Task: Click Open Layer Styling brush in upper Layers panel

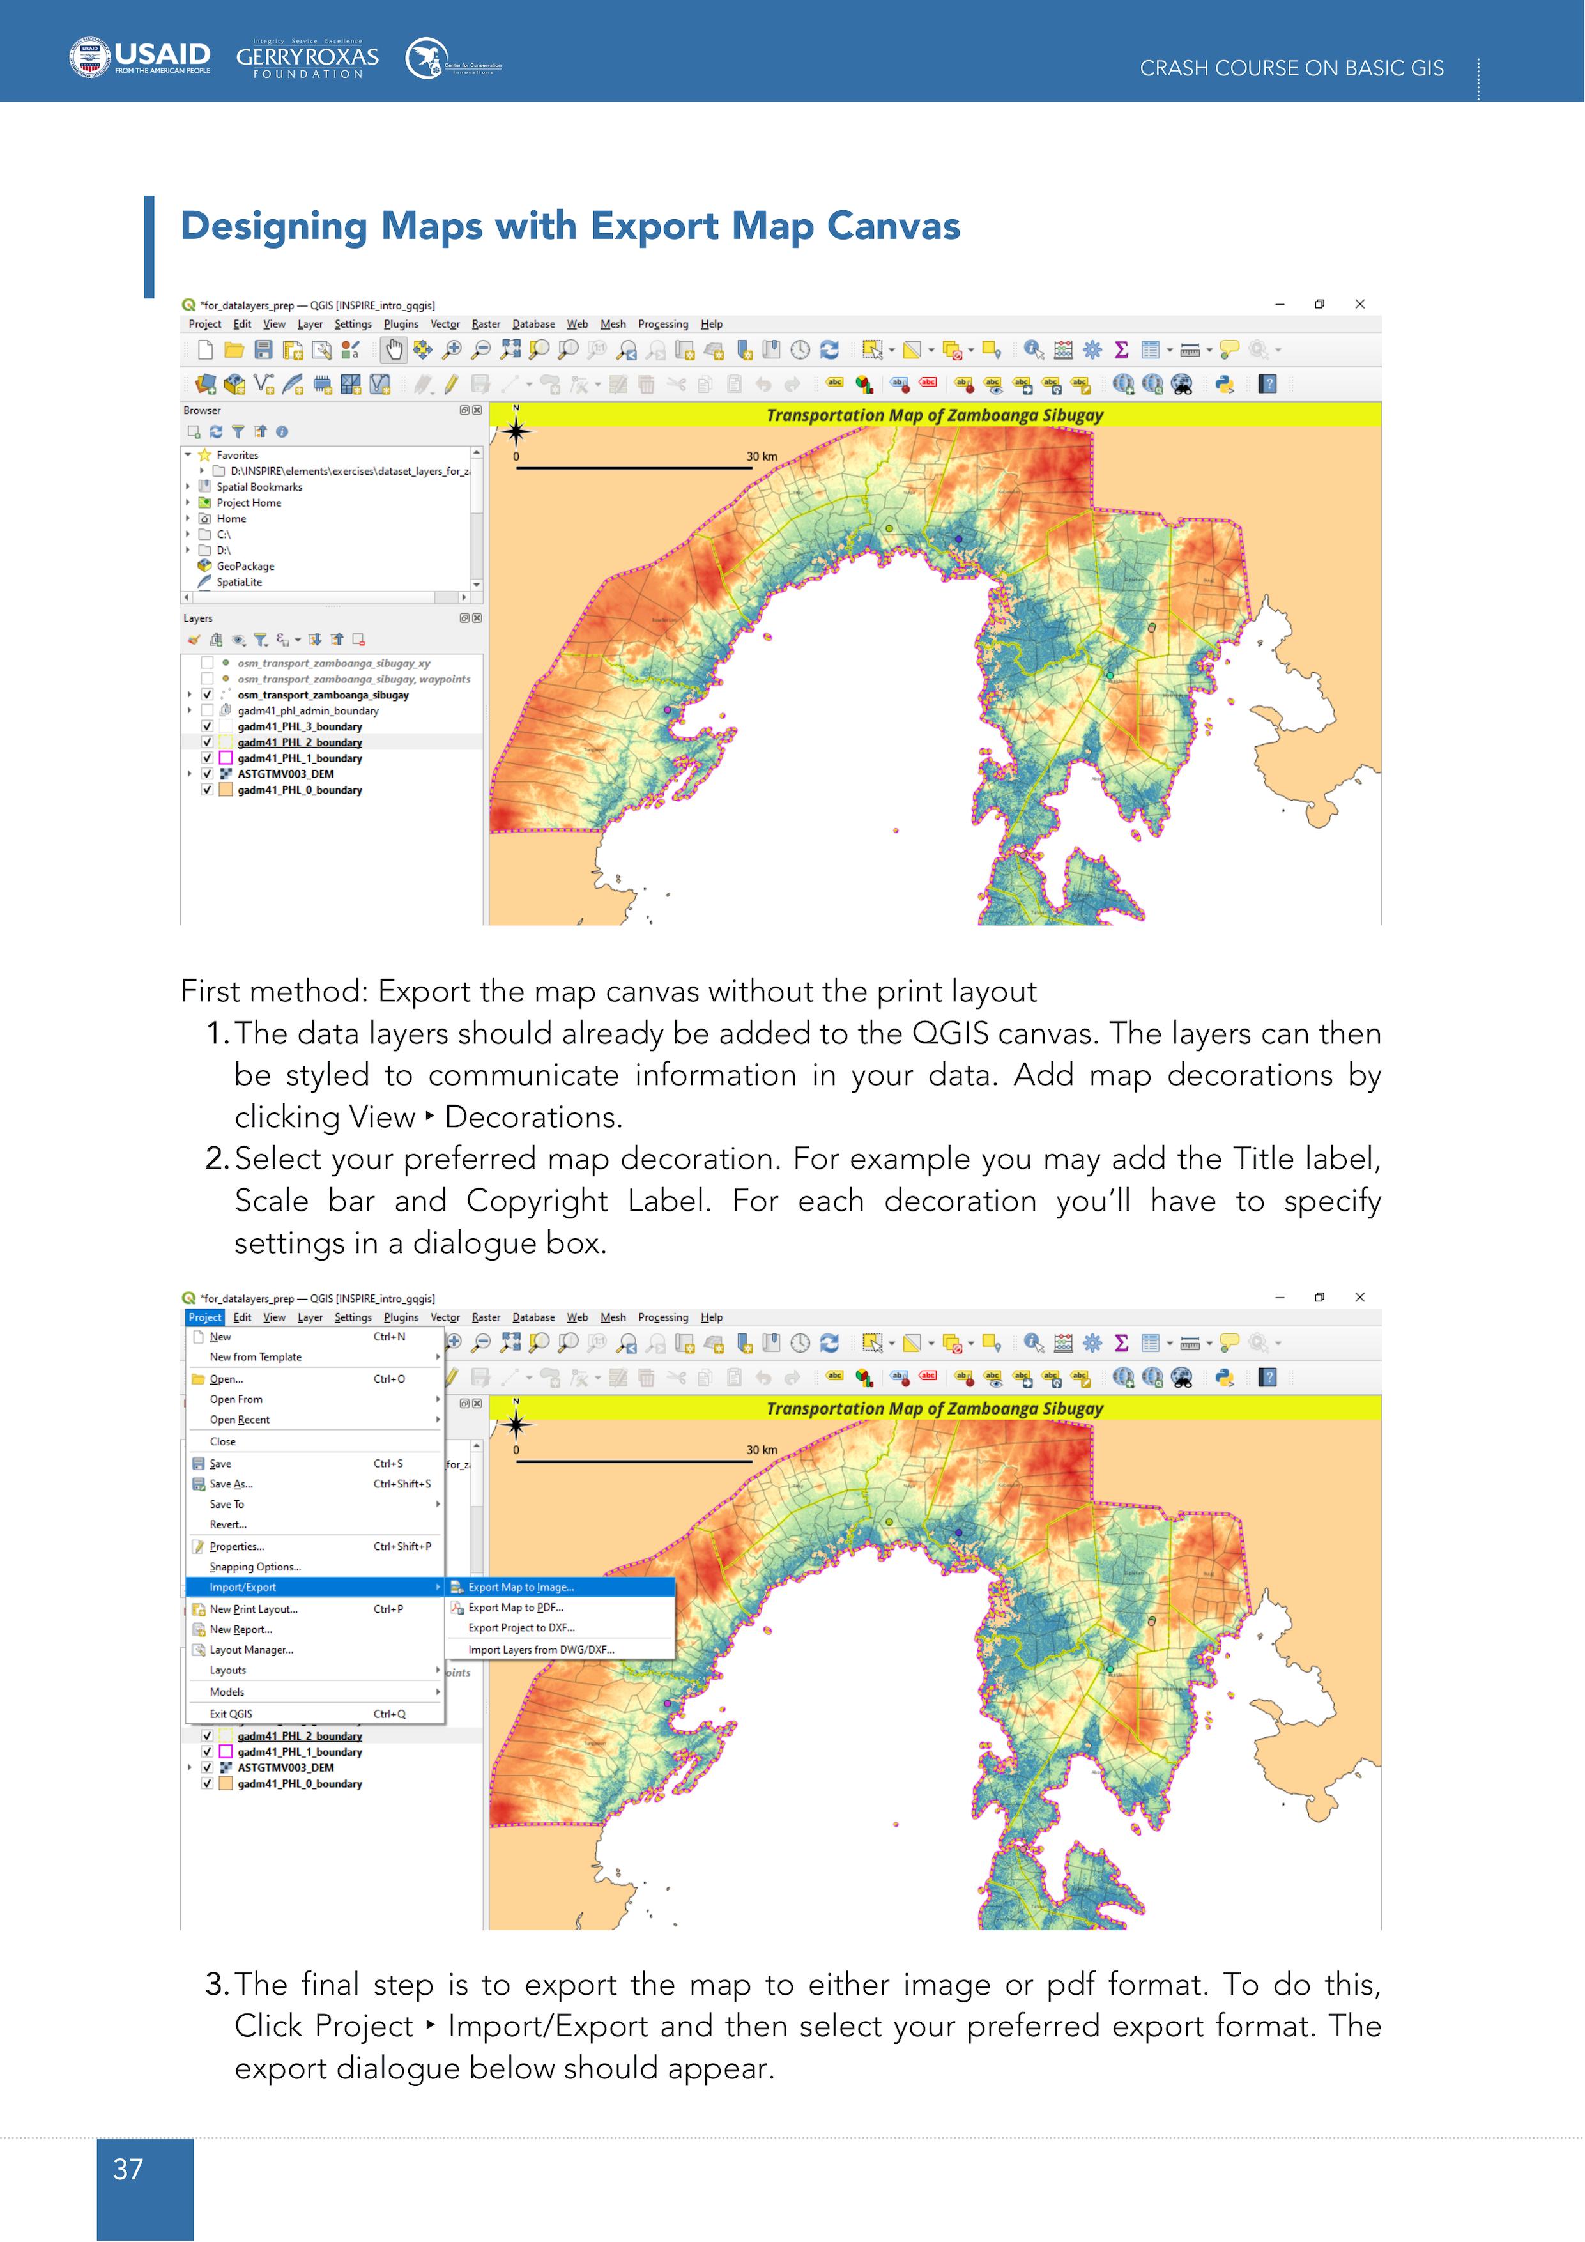Action: [x=194, y=640]
